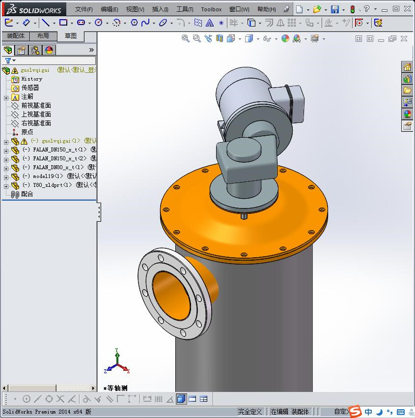
Task: Toggle the sketch grid display button
Action: (159, 399)
